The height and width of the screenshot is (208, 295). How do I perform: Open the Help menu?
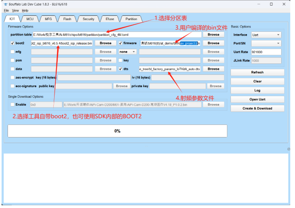[x=25, y=10]
